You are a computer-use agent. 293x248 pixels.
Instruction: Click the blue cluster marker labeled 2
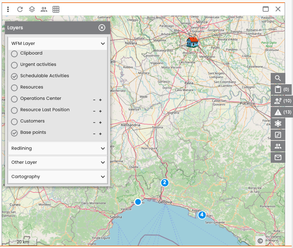click(x=164, y=182)
